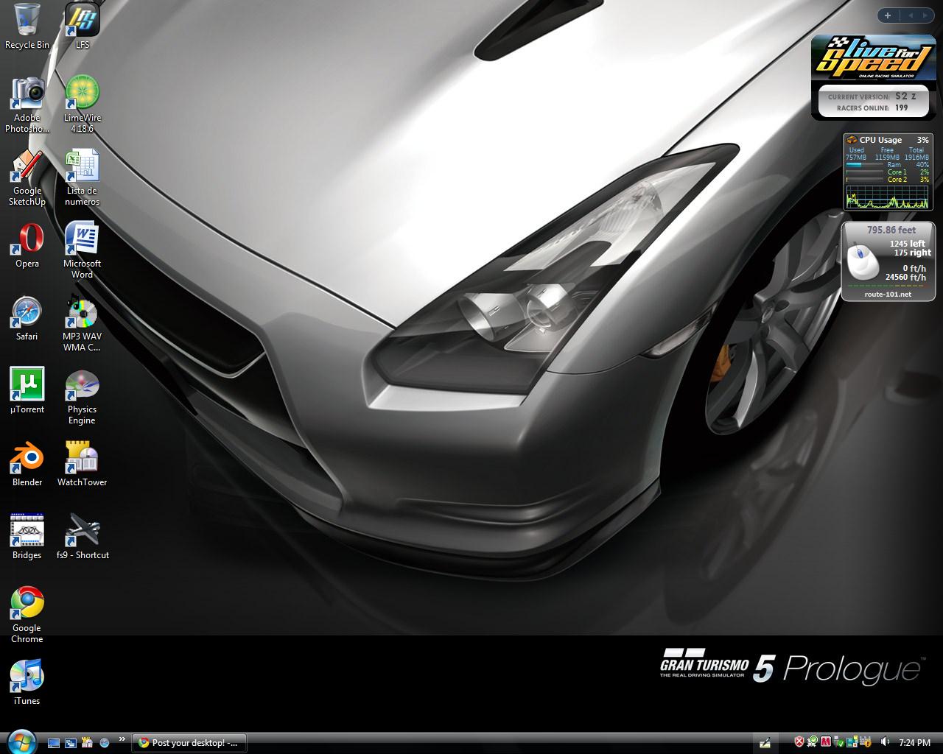The height and width of the screenshot is (754, 943).
Task: Click the pen input panel taskbar icon
Action: [765, 743]
